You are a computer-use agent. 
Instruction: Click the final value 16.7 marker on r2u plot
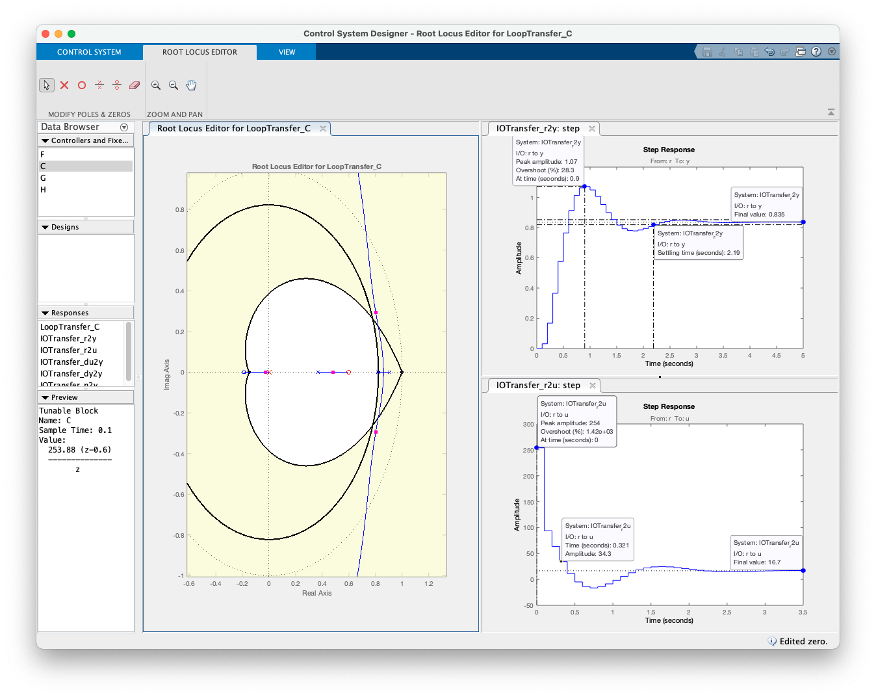click(x=803, y=571)
